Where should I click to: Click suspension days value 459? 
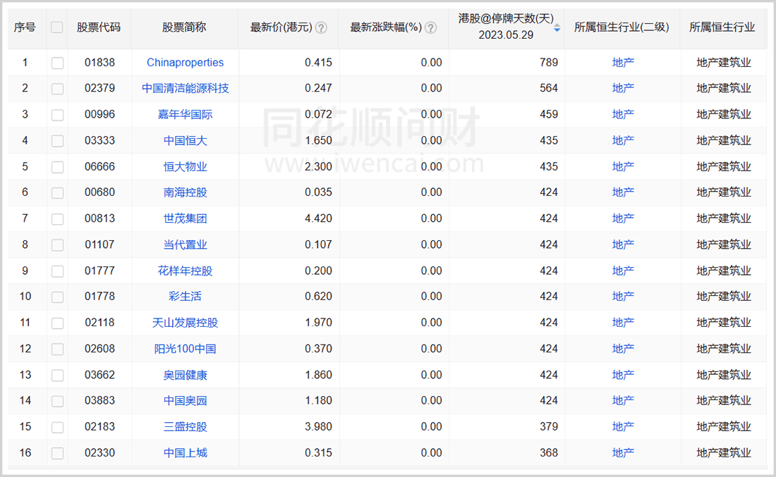(549, 115)
